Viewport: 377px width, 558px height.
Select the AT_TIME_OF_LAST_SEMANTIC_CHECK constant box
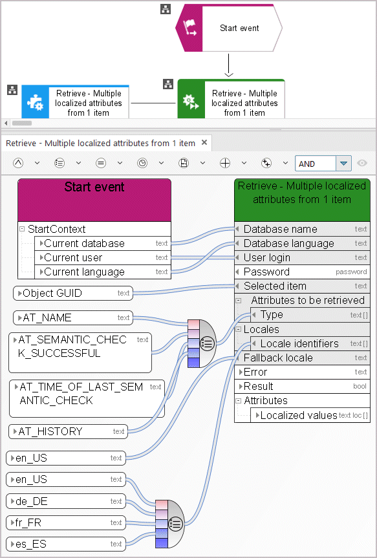pyautogui.click(x=87, y=398)
